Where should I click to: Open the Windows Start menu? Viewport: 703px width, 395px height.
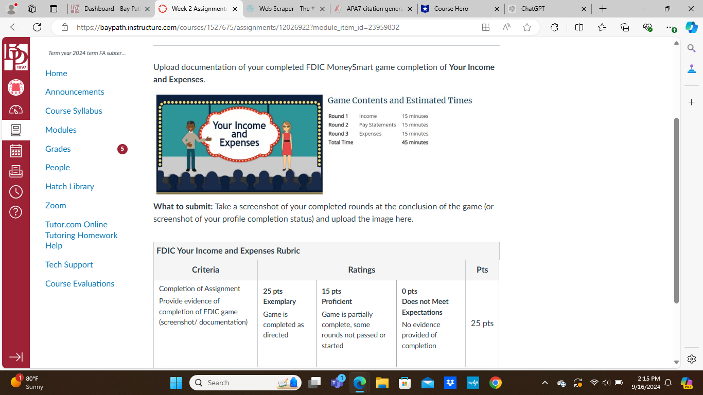176,383
